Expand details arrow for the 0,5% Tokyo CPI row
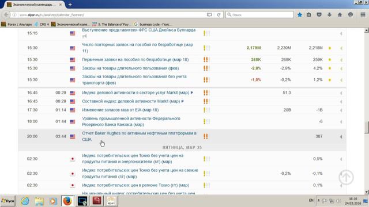The image size is (369, 207). [341, 159]
